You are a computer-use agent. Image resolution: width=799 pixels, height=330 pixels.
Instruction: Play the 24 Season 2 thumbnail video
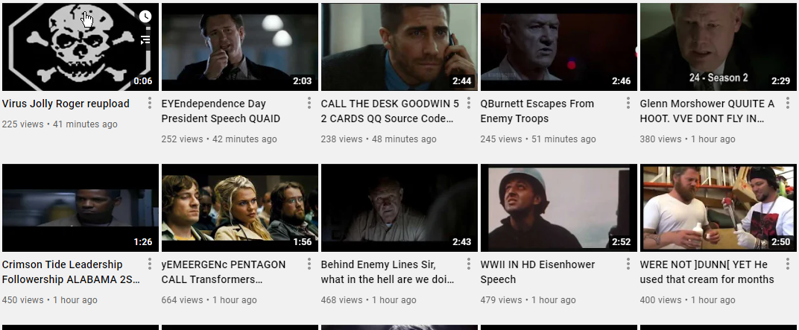[x=718, y=47]
